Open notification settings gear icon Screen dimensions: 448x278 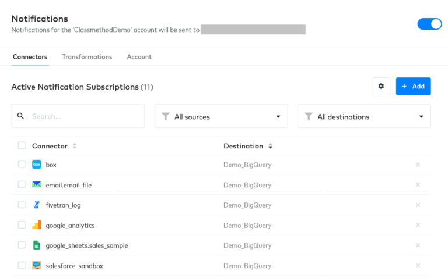381,86
